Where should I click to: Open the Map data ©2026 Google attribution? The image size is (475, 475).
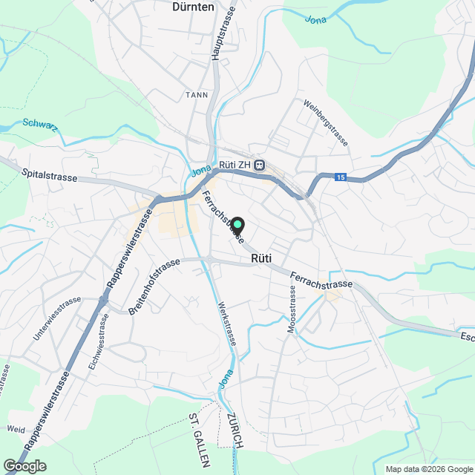click(x=429, y=469)
